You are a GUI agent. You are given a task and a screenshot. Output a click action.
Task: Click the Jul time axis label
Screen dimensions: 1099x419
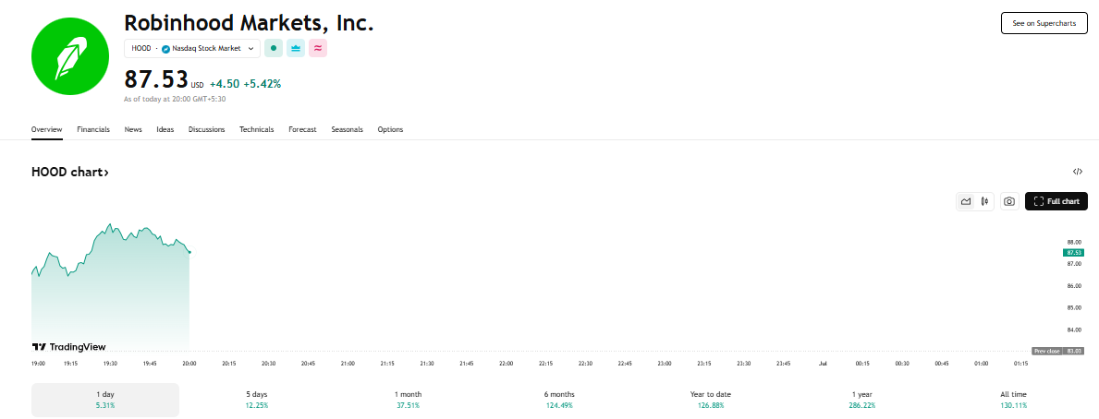pos(823,364)
